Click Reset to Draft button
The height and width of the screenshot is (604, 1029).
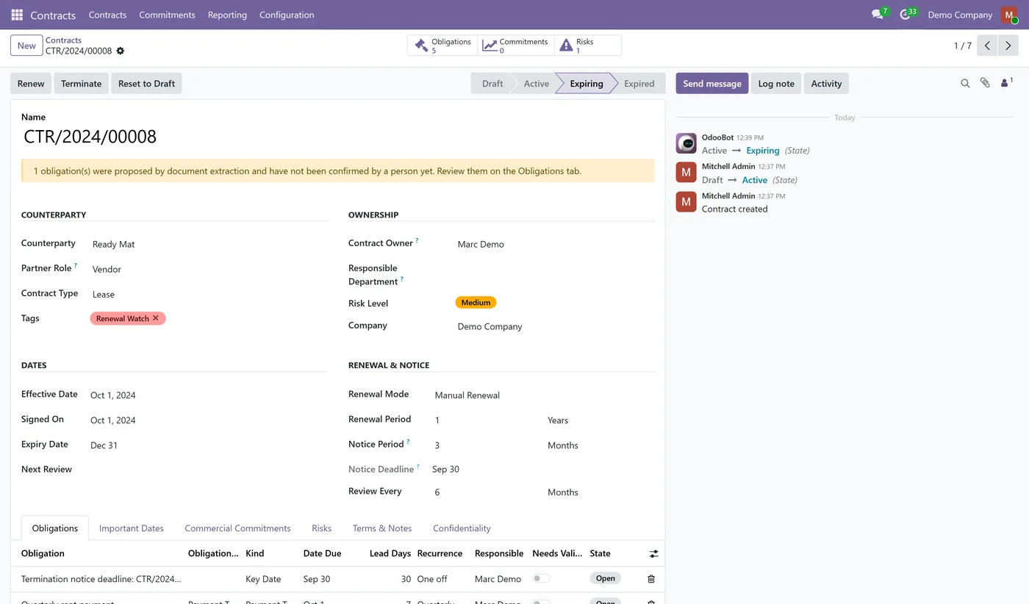(146, 84)
